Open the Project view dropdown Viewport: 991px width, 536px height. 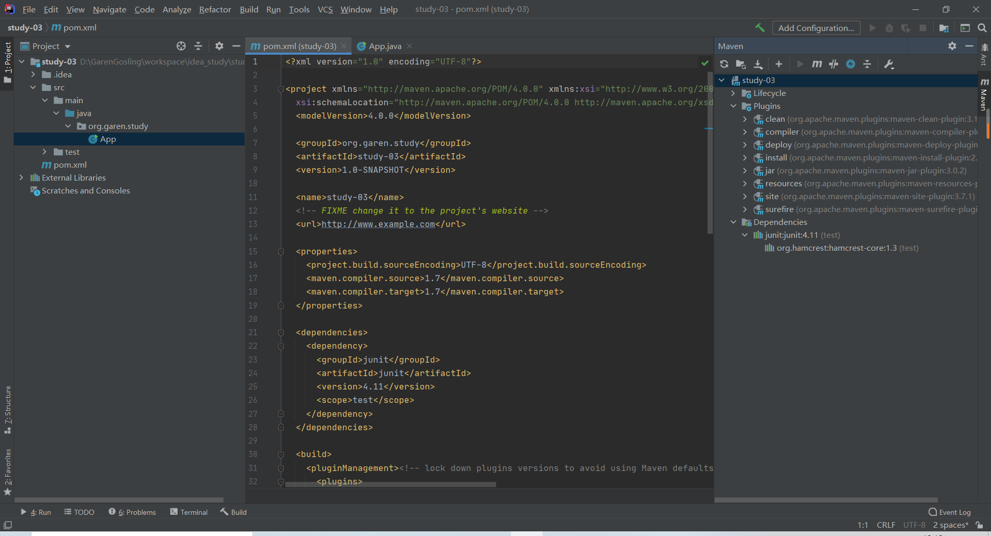pyautogui.click(x=46, y=46)
